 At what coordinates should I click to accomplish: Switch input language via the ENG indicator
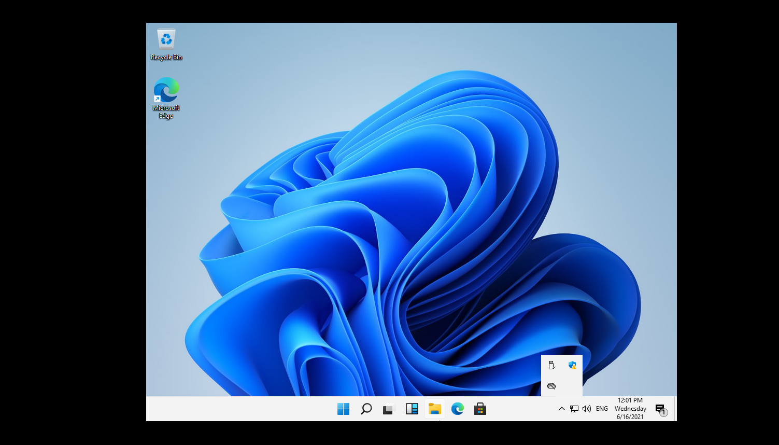coord(601,409)
